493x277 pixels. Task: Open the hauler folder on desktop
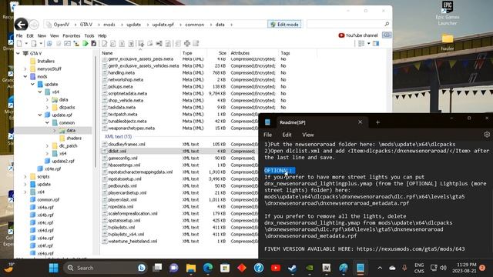pos(447,42)
